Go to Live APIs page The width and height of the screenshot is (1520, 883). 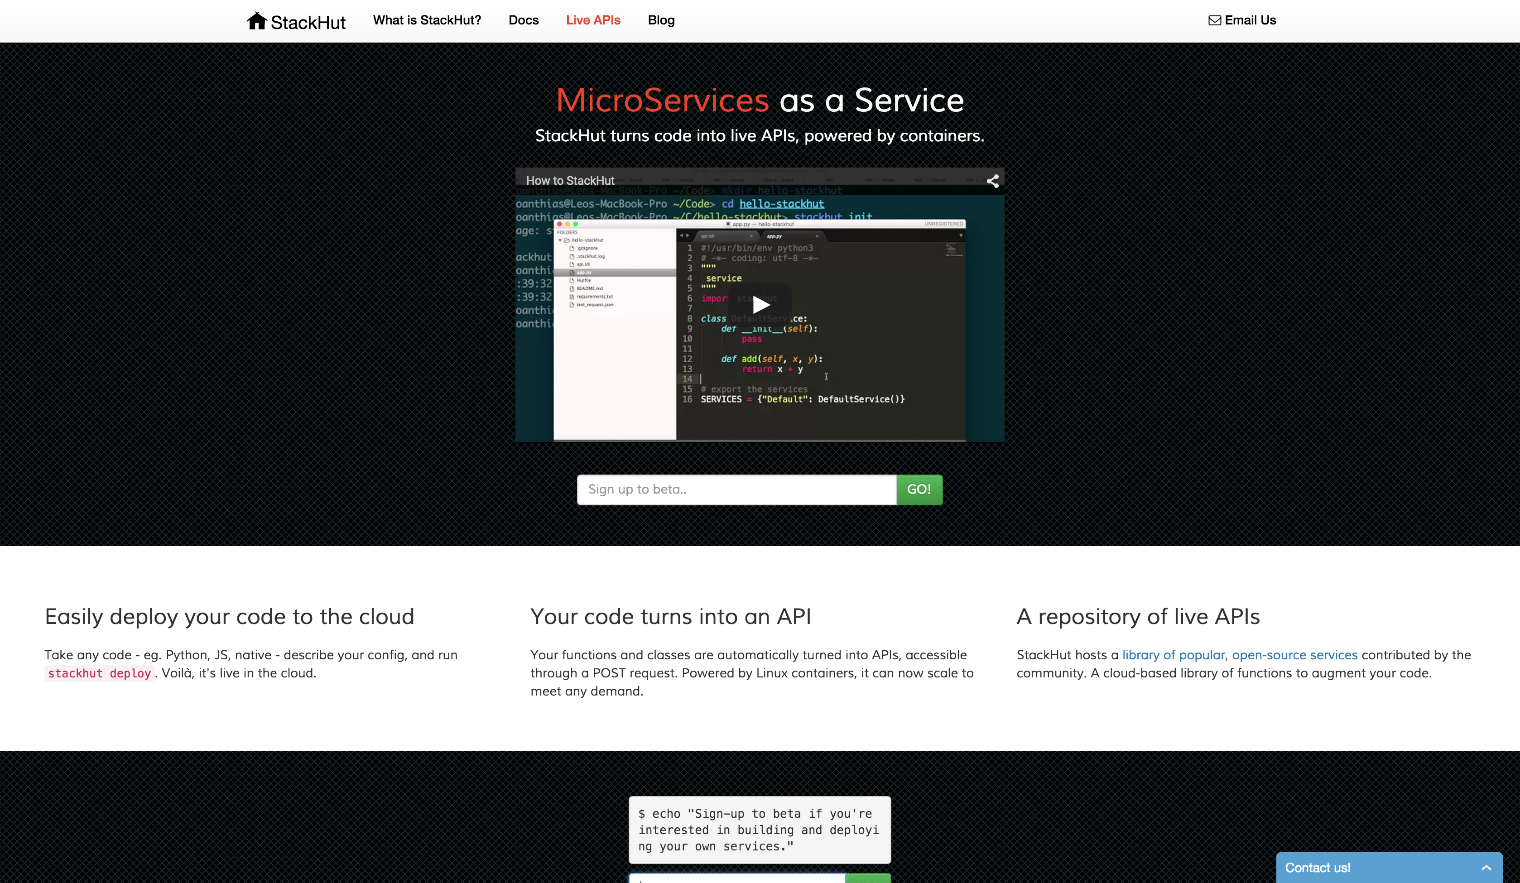click(593, 20)
